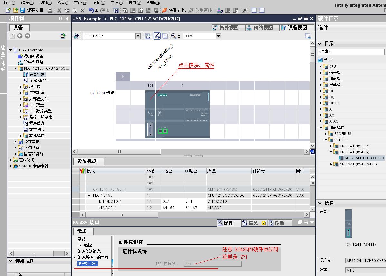Click the Accessible devices icon
The width and height of the screenshot is (386, 276).
[x=220, y=10]
